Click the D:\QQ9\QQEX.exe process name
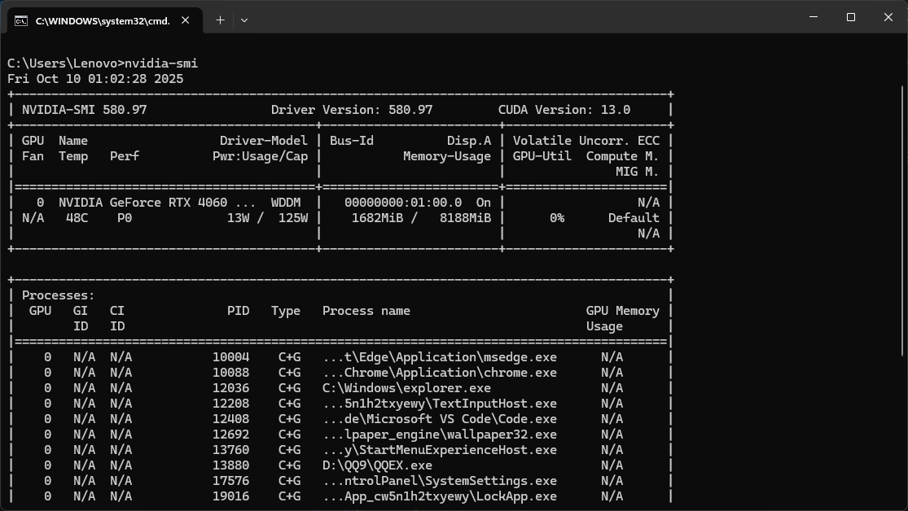Viewport: 908px width, 511px height. coord(378,466)
